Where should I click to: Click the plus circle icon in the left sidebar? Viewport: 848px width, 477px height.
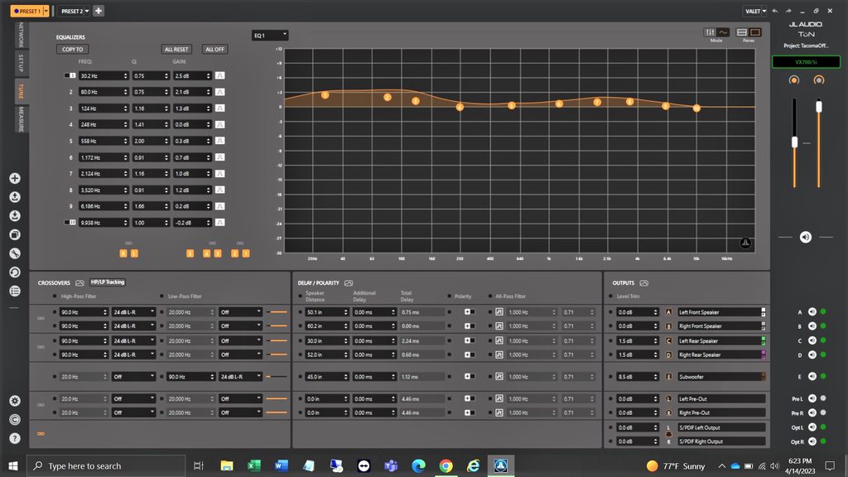click(x=15, y=179)
